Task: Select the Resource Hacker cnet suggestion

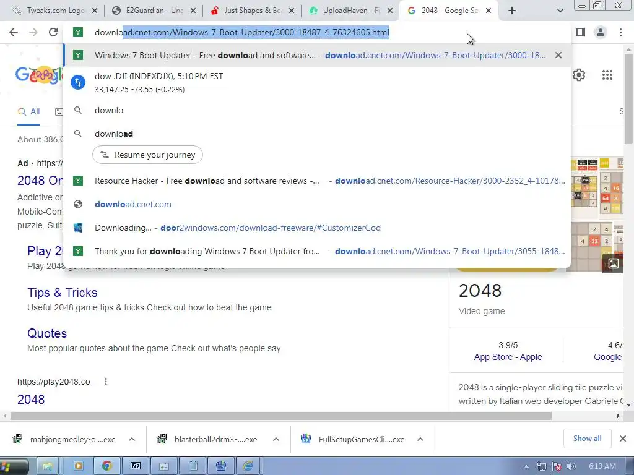Action: pos(317,181)
